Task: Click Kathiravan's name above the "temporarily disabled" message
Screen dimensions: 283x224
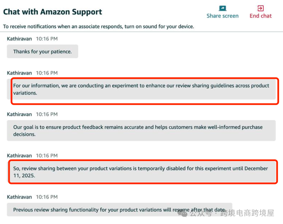Action: (19, 156)
